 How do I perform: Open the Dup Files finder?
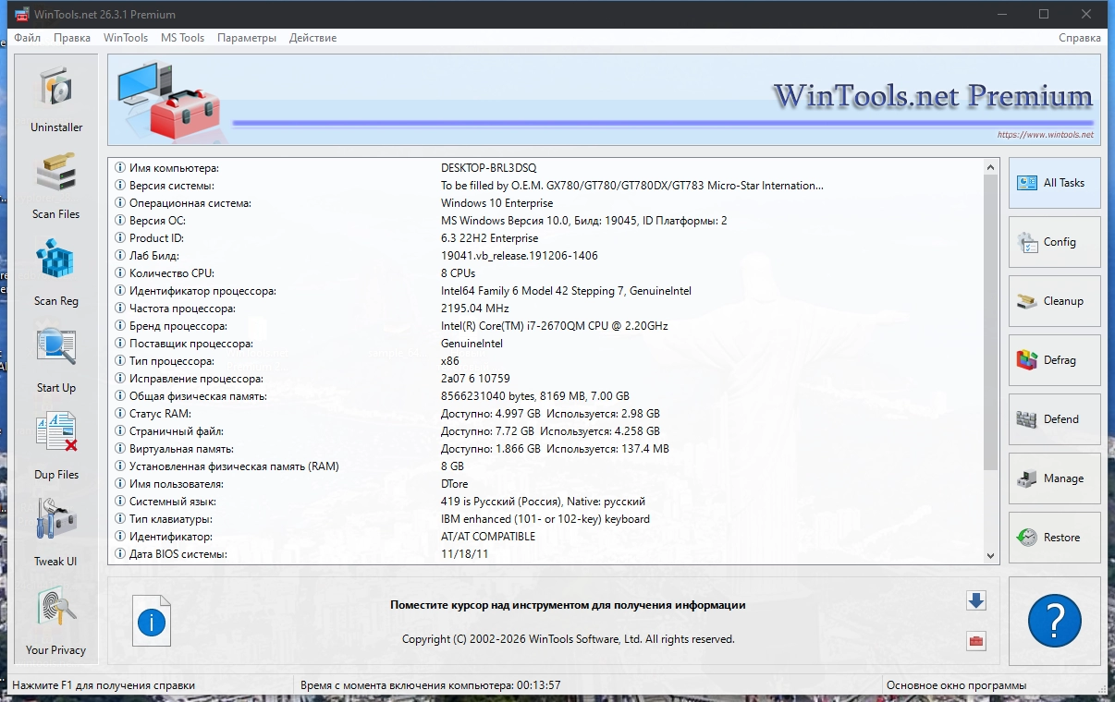[x=56, y=446]
